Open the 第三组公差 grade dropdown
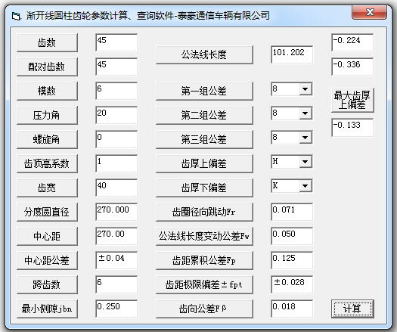The image size is (397, 332). pos(305,138)
